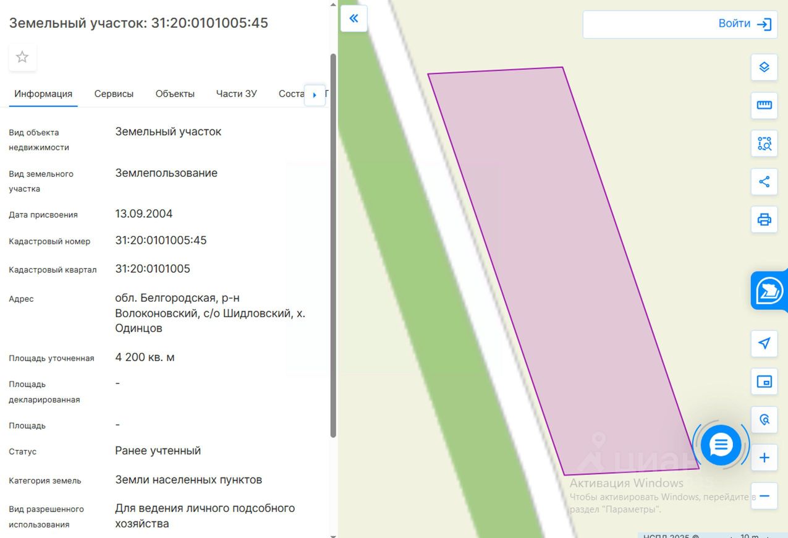This screenshot has height=538, width=788.
Task: Click the Категория земель label
Action: [45, 480]
